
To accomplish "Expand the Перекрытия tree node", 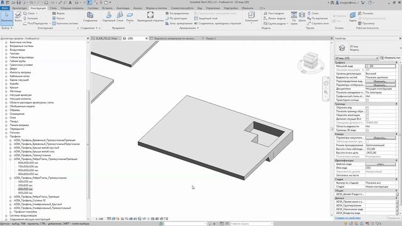I will [6, 129].
